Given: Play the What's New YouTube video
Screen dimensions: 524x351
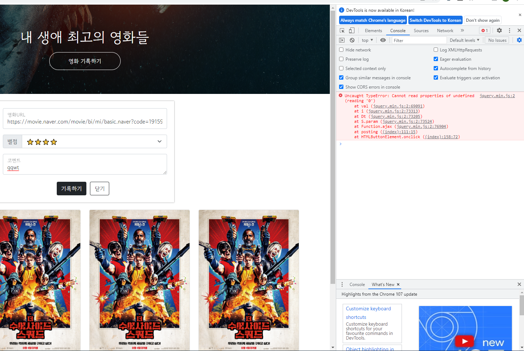Looking at the screenshot, I should coord(465,341).
